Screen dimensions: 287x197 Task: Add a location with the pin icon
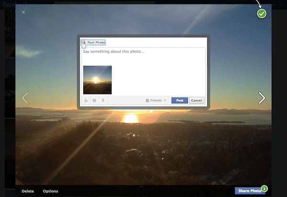[103, 100]
